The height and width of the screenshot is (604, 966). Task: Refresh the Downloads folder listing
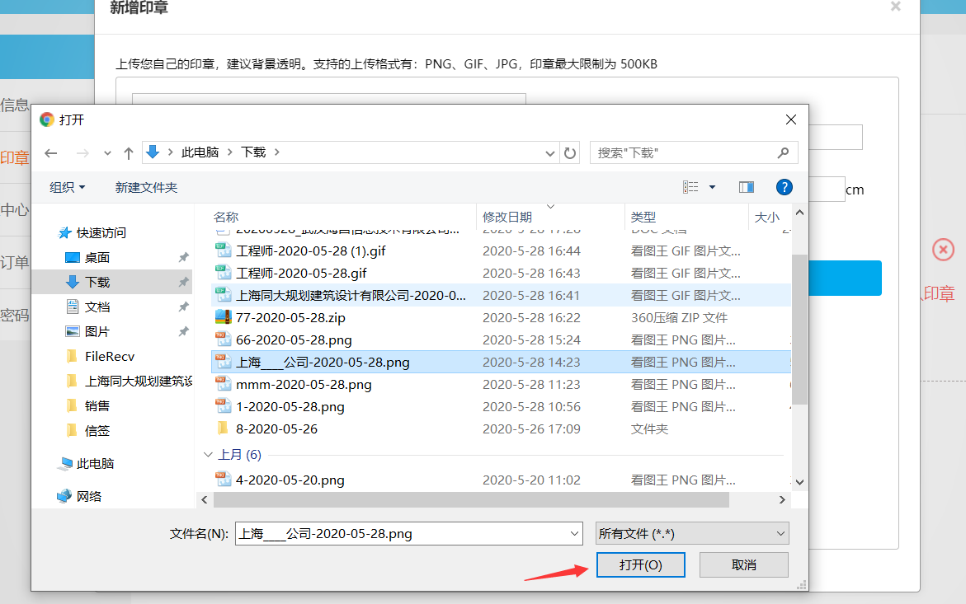point(570,152)
